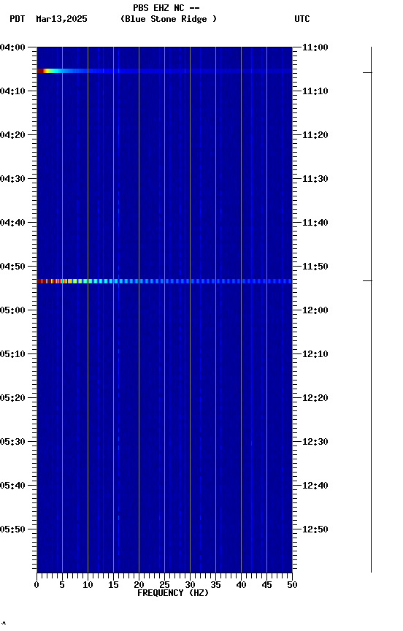403x631 pixels.
Task: Click the 12:10 UTC time label
Action: pos(315,354)
